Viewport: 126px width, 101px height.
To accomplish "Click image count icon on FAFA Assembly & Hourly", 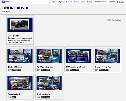I will coord(67,70).
